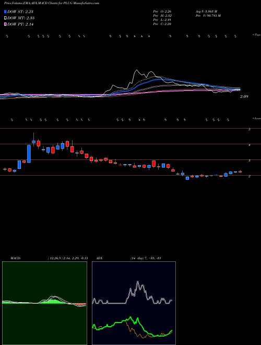
Task: Click the magenta DOW PT legend swatch
Action: pyautogui.click(x=5, y=25)
